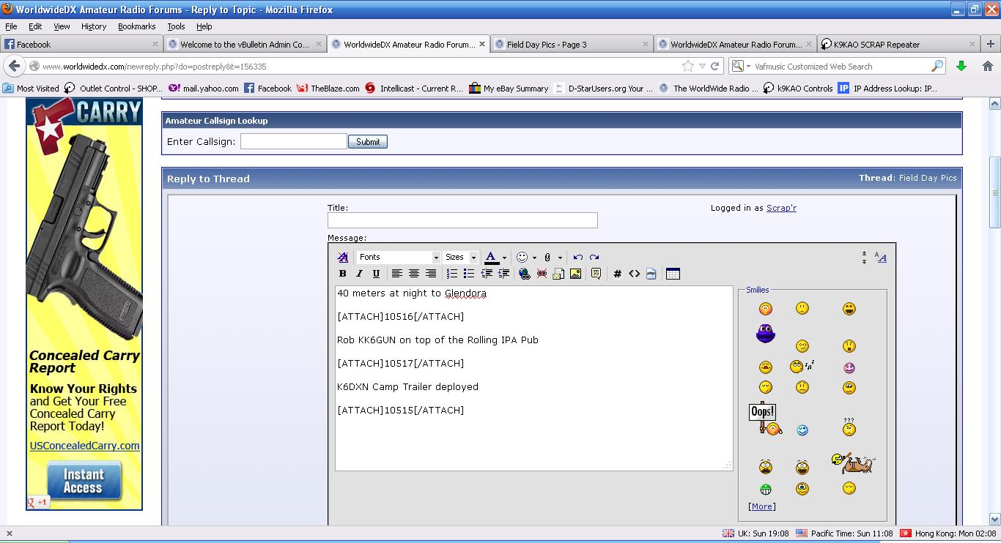Click the text color swatch button

coord(491,257)
